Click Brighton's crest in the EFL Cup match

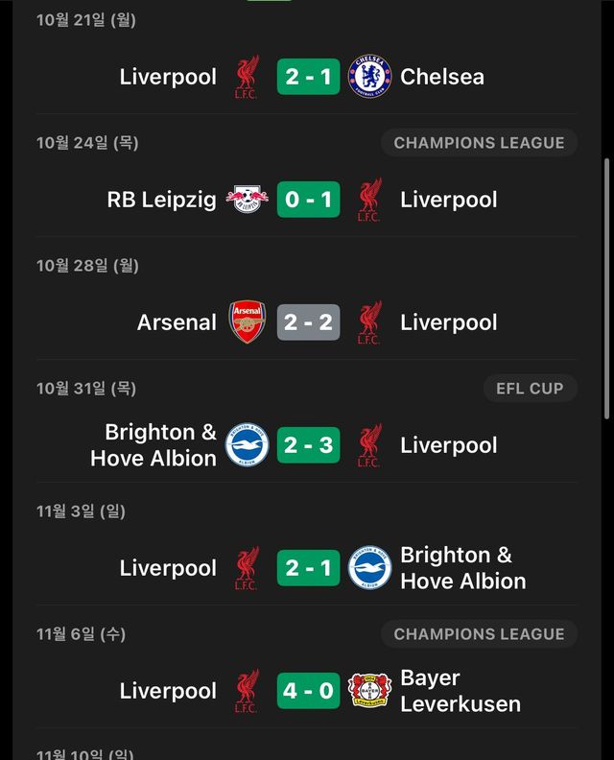click(247, 445)
